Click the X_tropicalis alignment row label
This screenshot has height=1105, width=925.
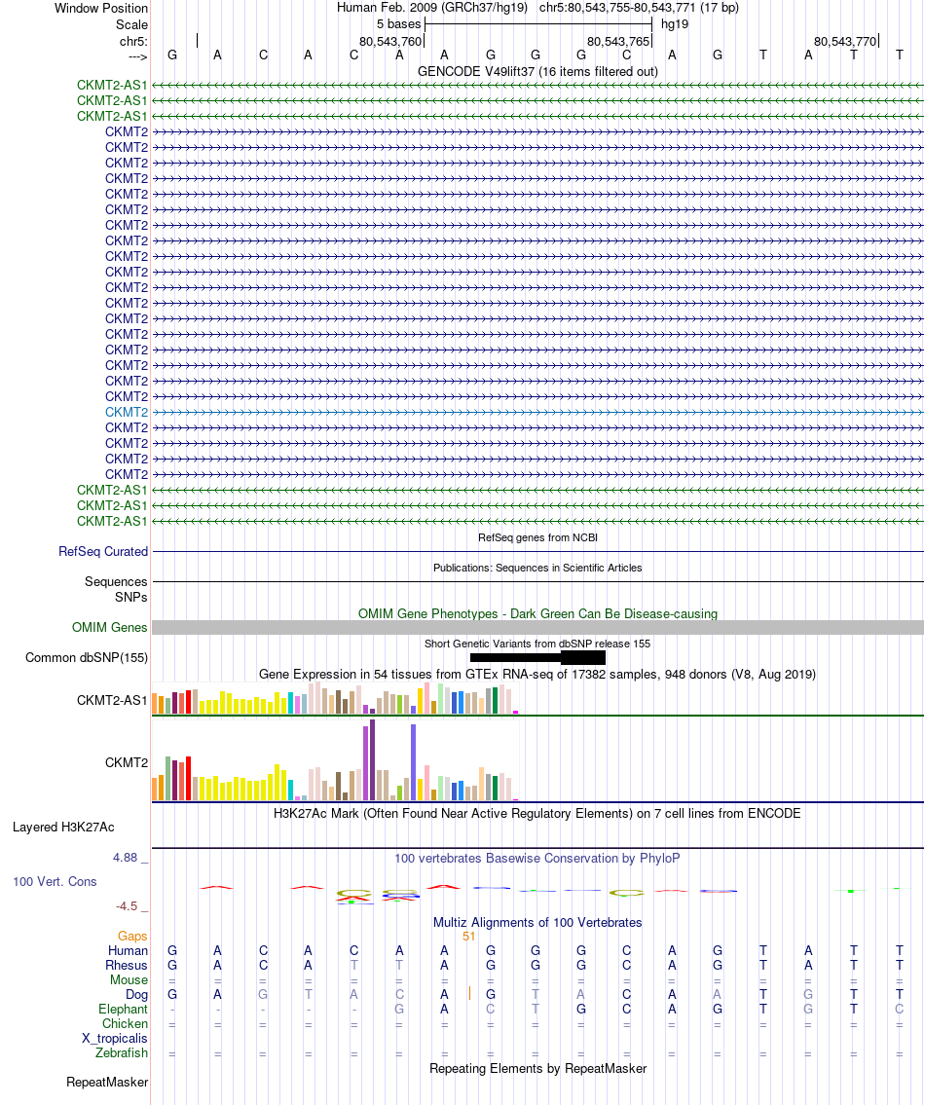point(115,1039)
